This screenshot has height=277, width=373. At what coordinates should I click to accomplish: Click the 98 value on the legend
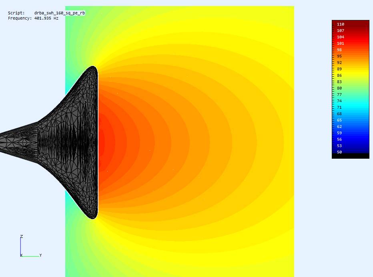pyautogui.click(x=339, y=50)
